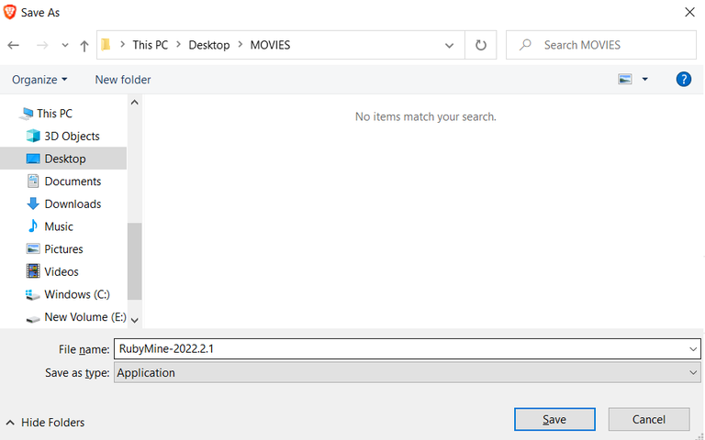Click the navigation pane scroll down arrow
This screenshot has height=440, width=705.
134,320
